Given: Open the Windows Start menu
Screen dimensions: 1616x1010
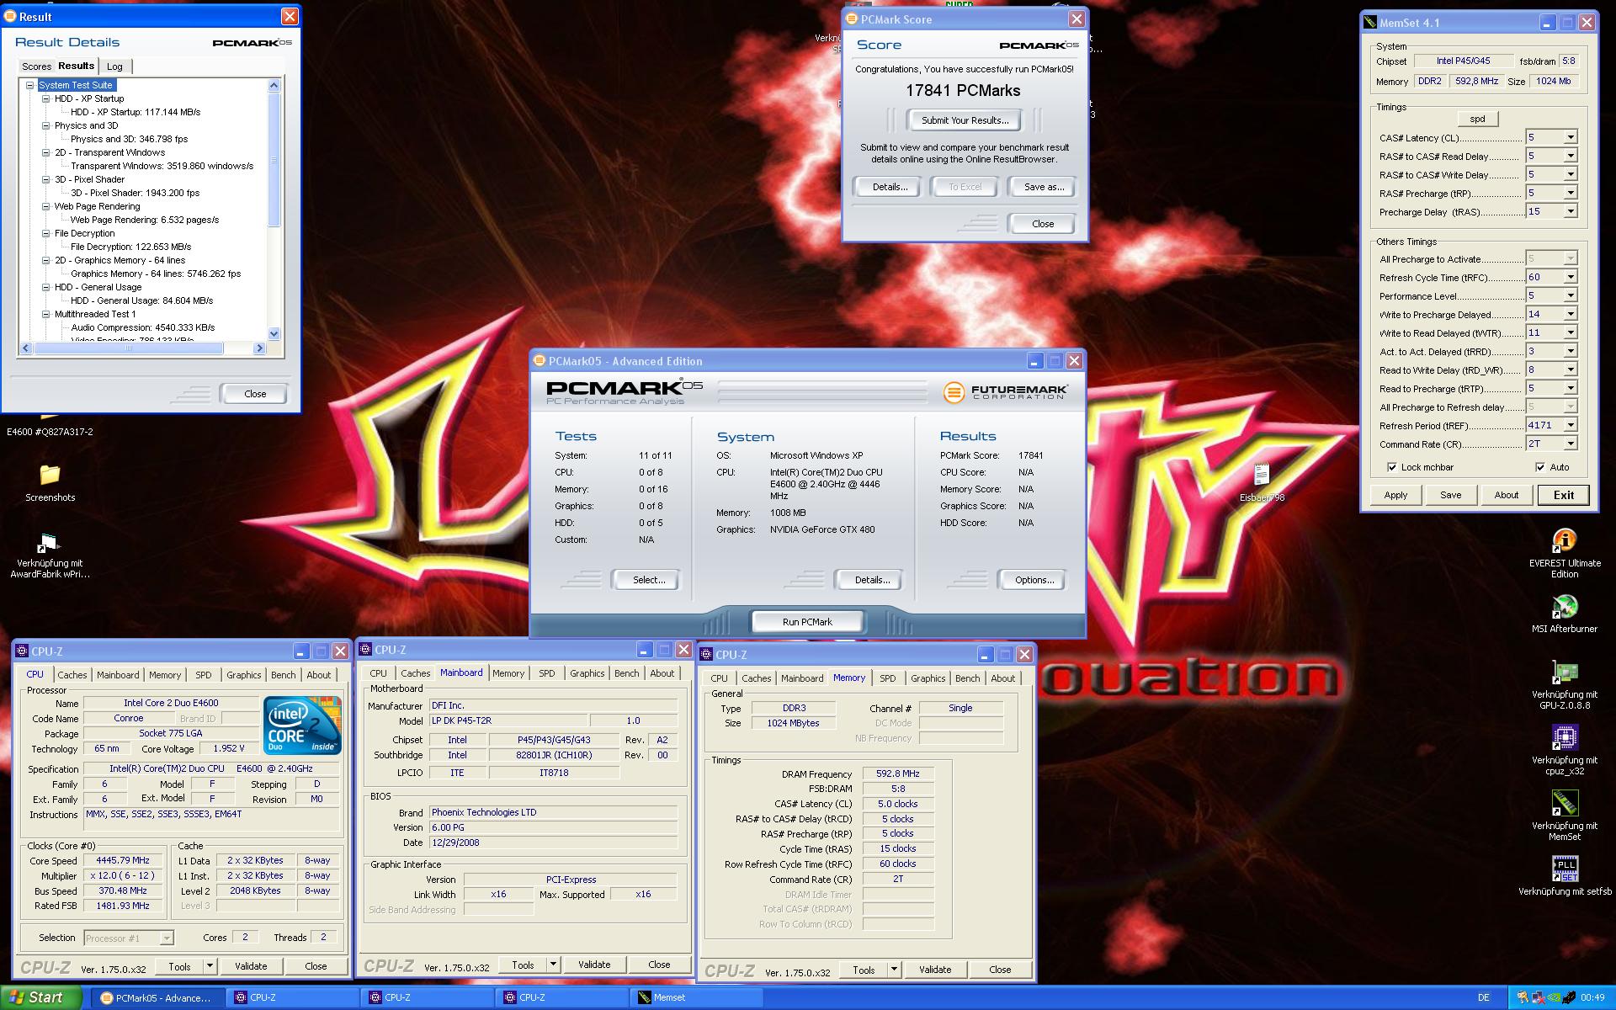Looking at the screenshot, I should (41, 997).
